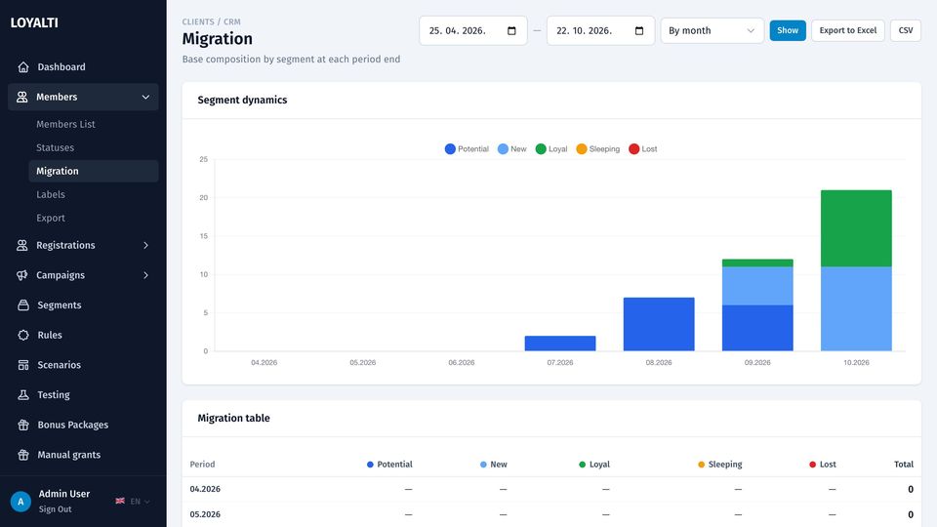Click the start date field 25.04.2026

[472, 30]
